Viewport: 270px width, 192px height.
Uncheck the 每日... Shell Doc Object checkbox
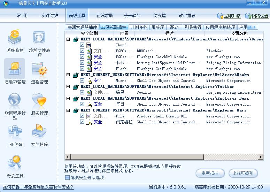pos(82,104)
